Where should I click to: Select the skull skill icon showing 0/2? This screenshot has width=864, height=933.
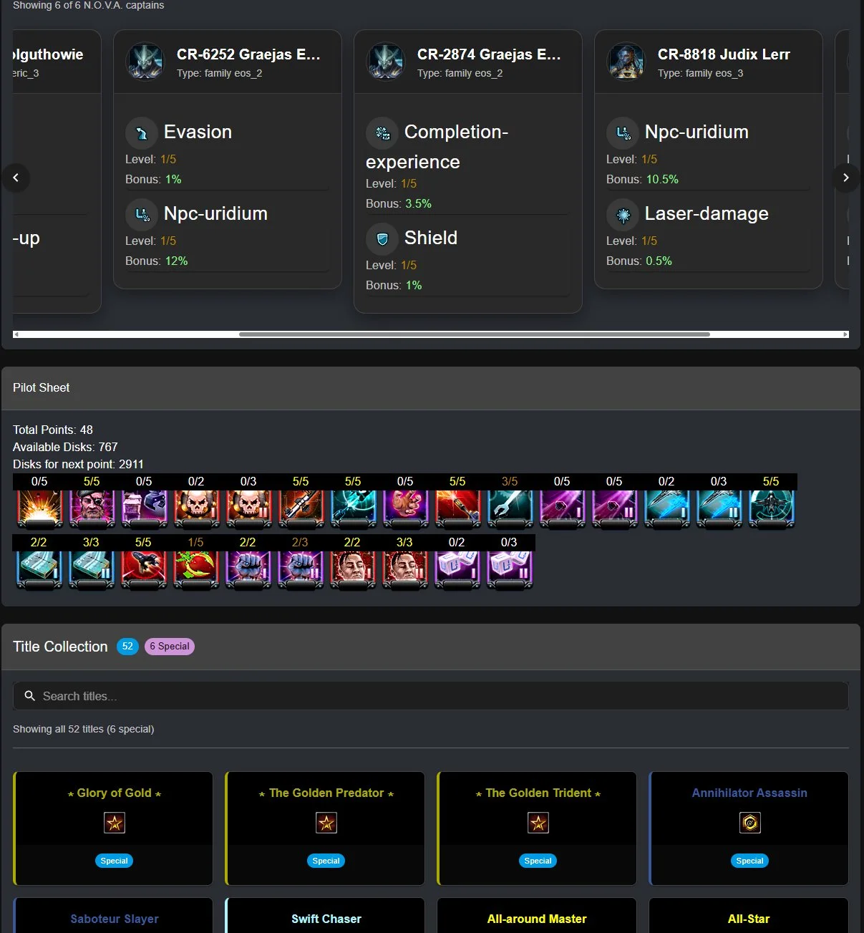[196, 508]
